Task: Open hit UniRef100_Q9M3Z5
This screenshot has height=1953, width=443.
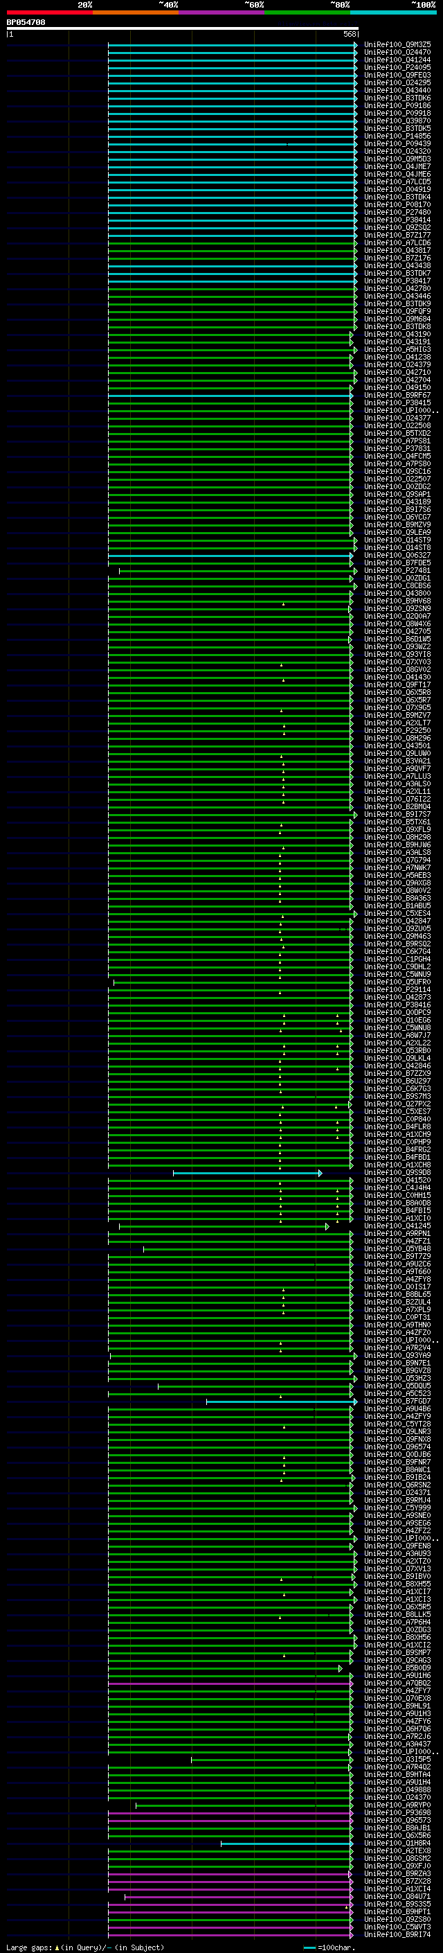Action: click(x=397, y=45)
